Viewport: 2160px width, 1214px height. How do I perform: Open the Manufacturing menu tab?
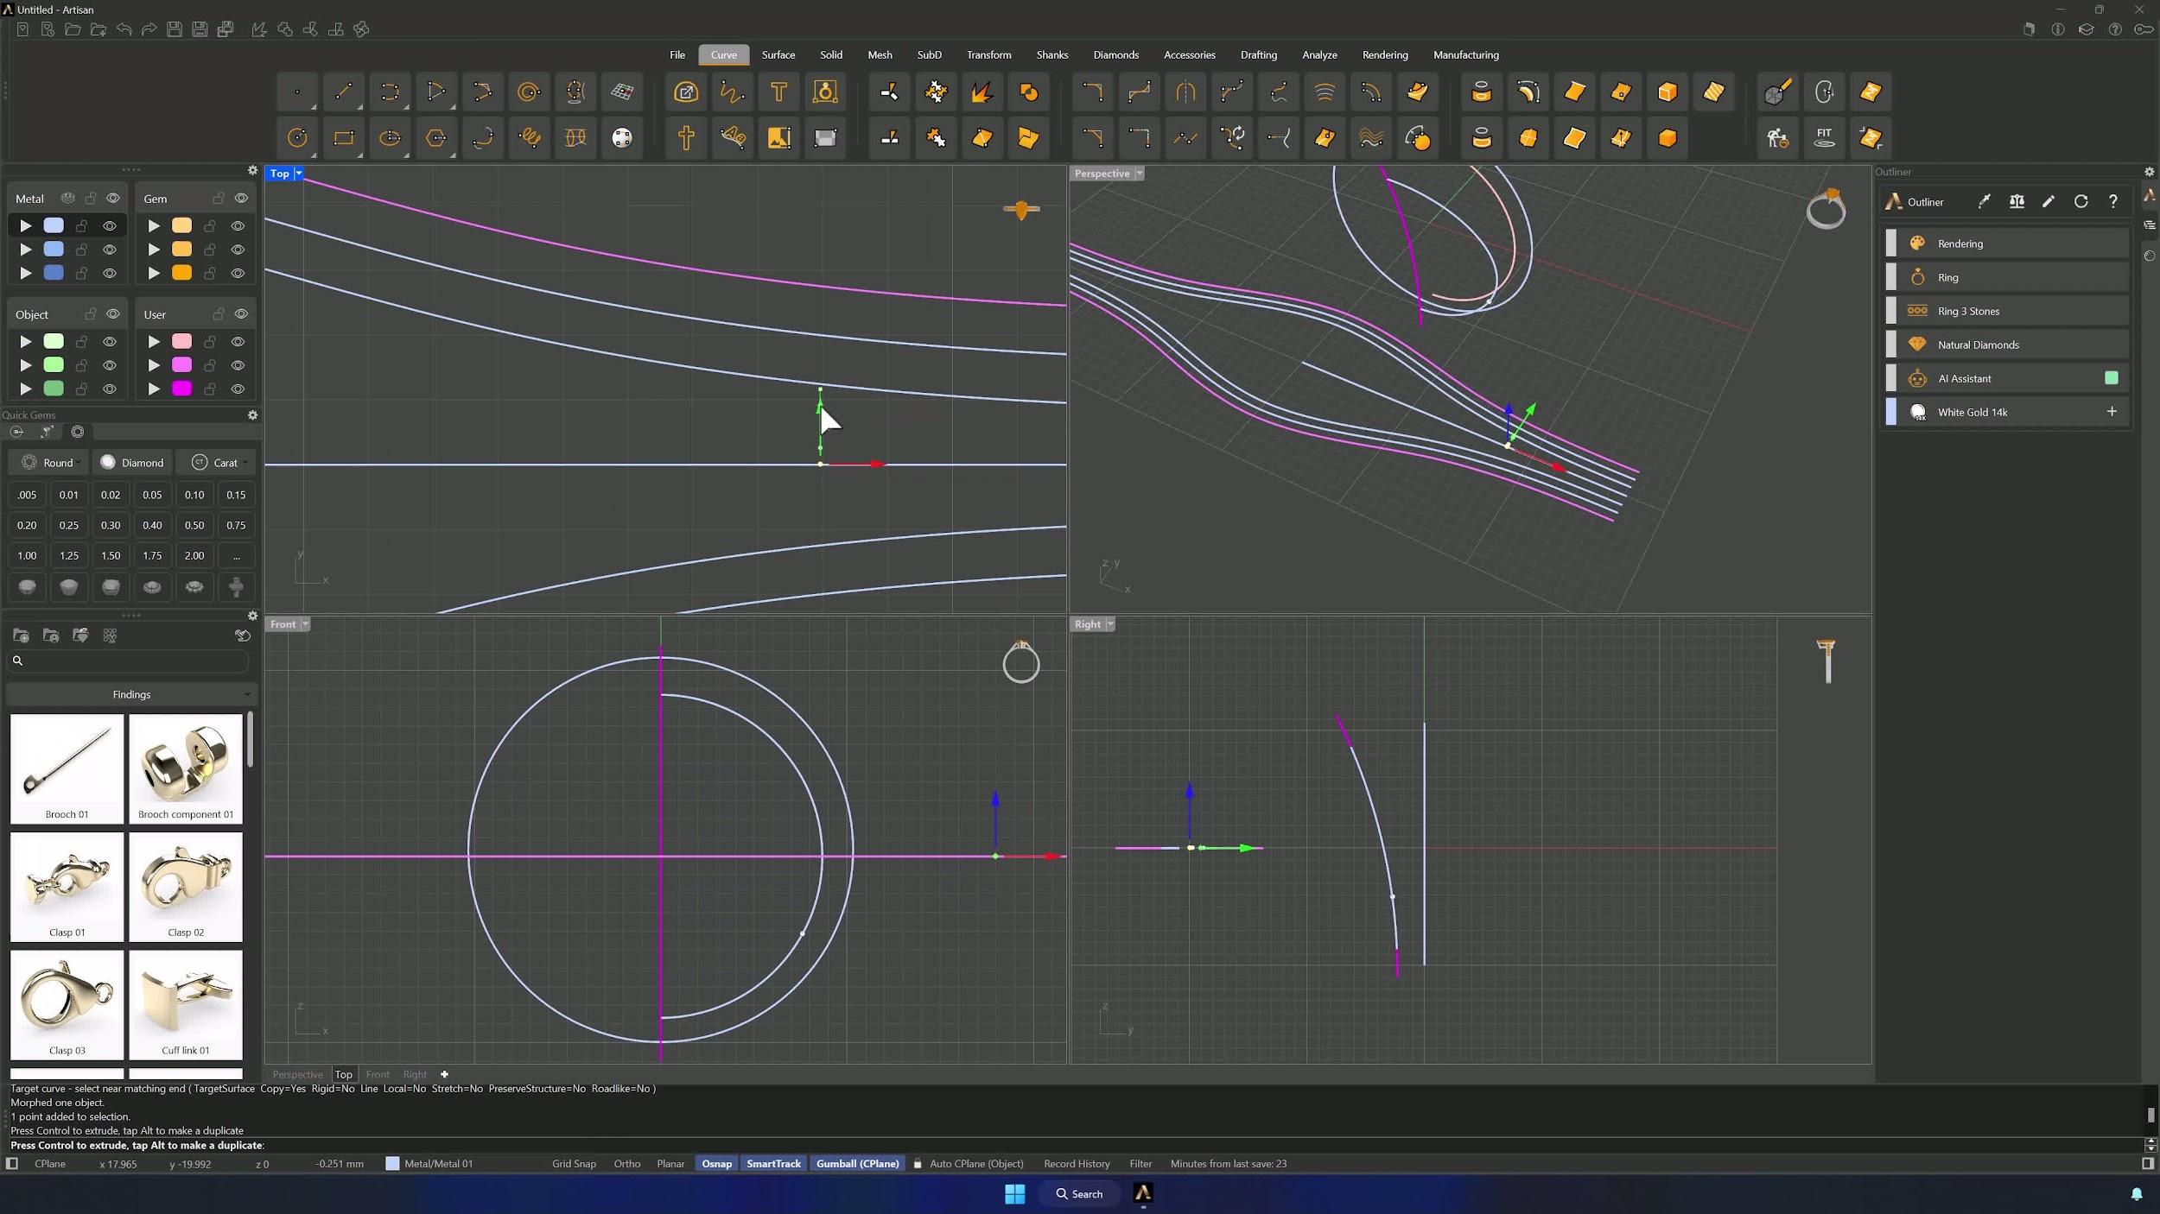click(x=1465, y=54)
